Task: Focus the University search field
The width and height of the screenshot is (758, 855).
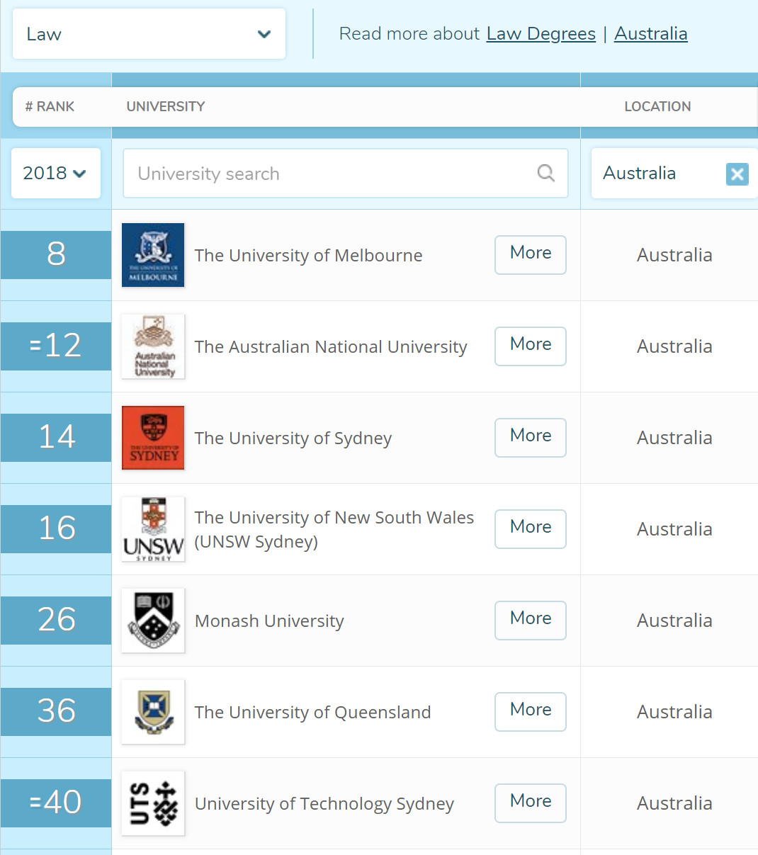Action: 345,173
